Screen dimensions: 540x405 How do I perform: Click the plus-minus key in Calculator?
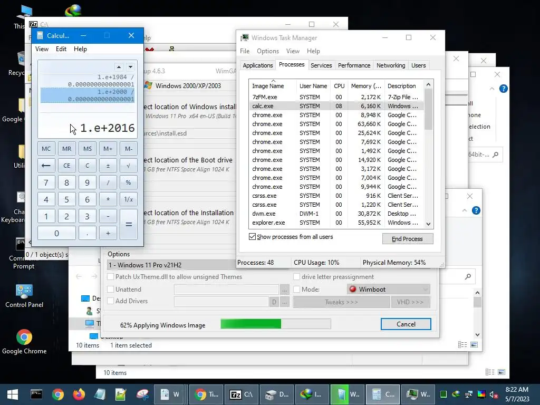click(x=108, y=166)
